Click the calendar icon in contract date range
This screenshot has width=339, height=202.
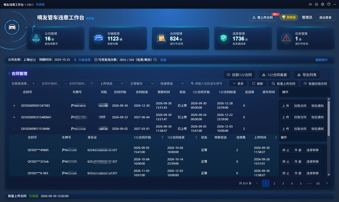pos(92,83)
